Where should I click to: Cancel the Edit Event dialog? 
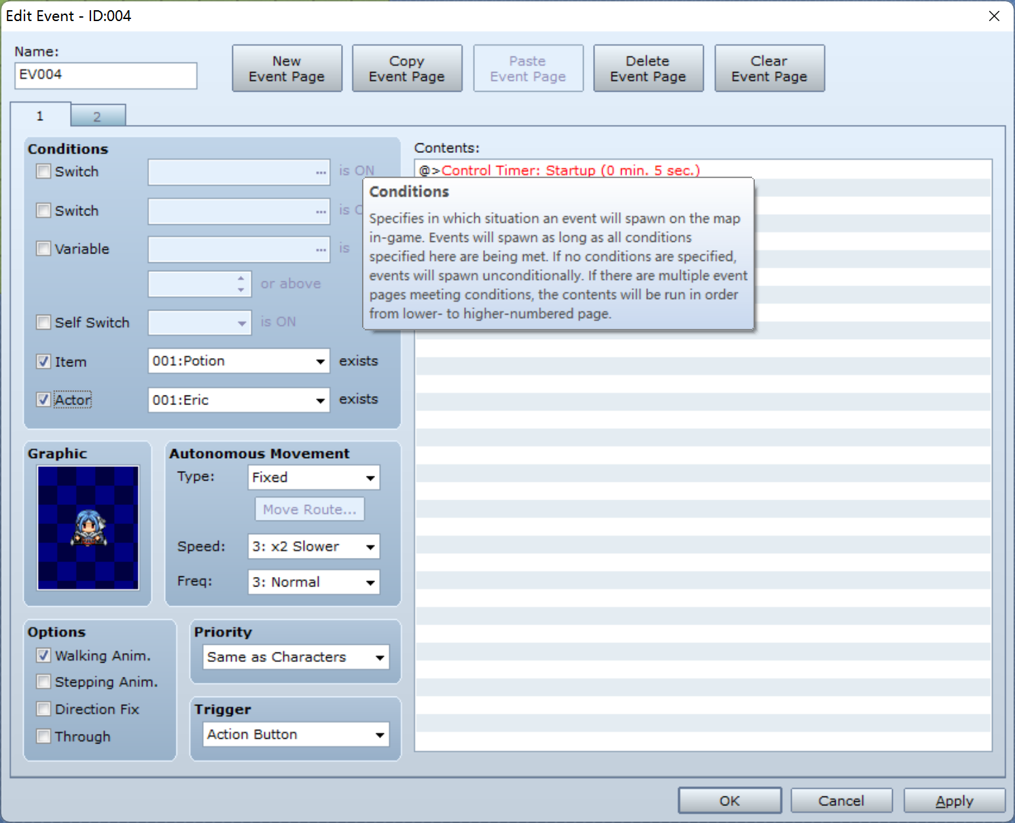pos(841,801)
